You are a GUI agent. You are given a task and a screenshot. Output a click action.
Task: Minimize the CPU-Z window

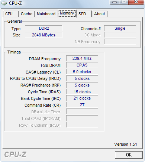[115, 2]
